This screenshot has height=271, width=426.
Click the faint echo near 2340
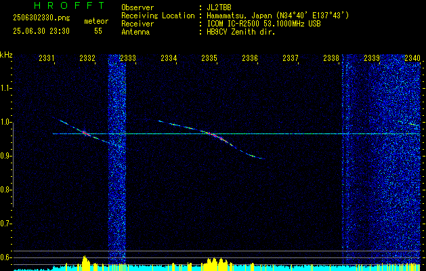414,125
